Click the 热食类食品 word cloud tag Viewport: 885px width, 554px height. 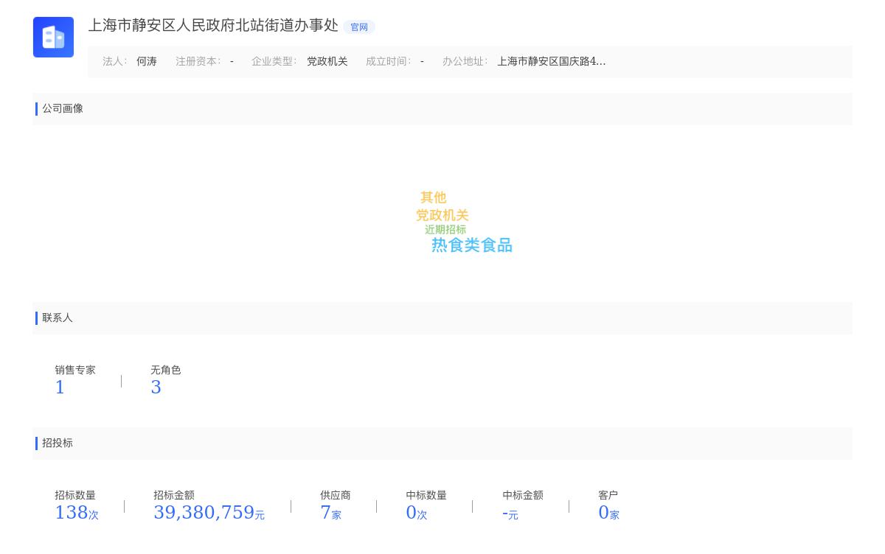click(x=472, y=245)
